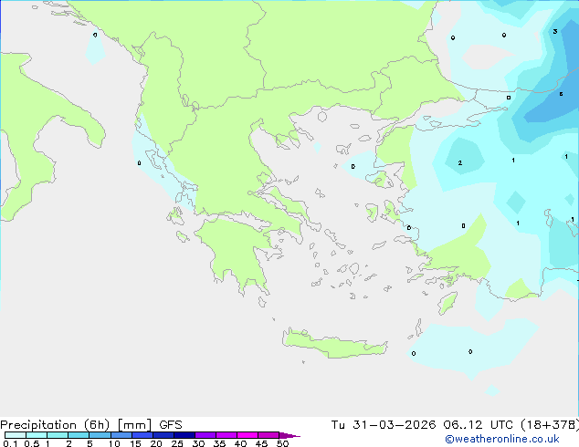
Task: Select the 45–50 mm legend color swatch
Action: [268, 435]
